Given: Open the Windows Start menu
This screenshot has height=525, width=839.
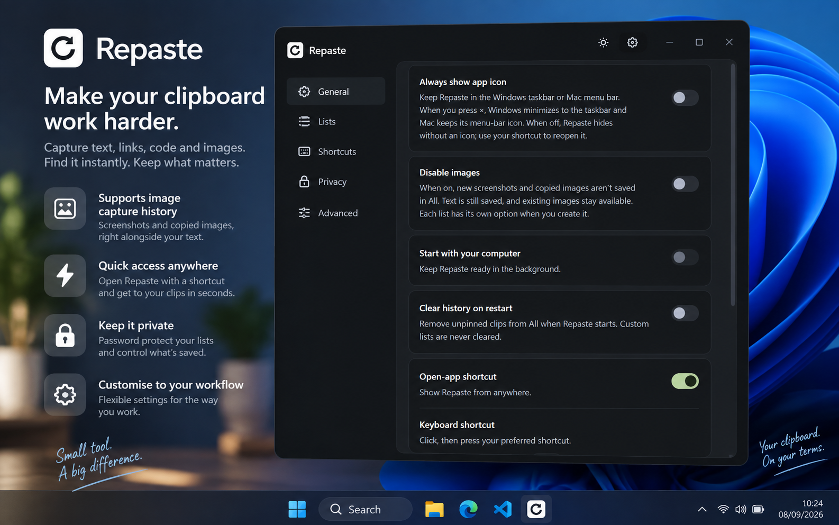Looking at the screenshot, I should pyautogui.click(x=297, y=509).
